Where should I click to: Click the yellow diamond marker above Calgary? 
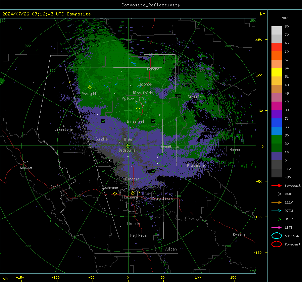point(133,193)
